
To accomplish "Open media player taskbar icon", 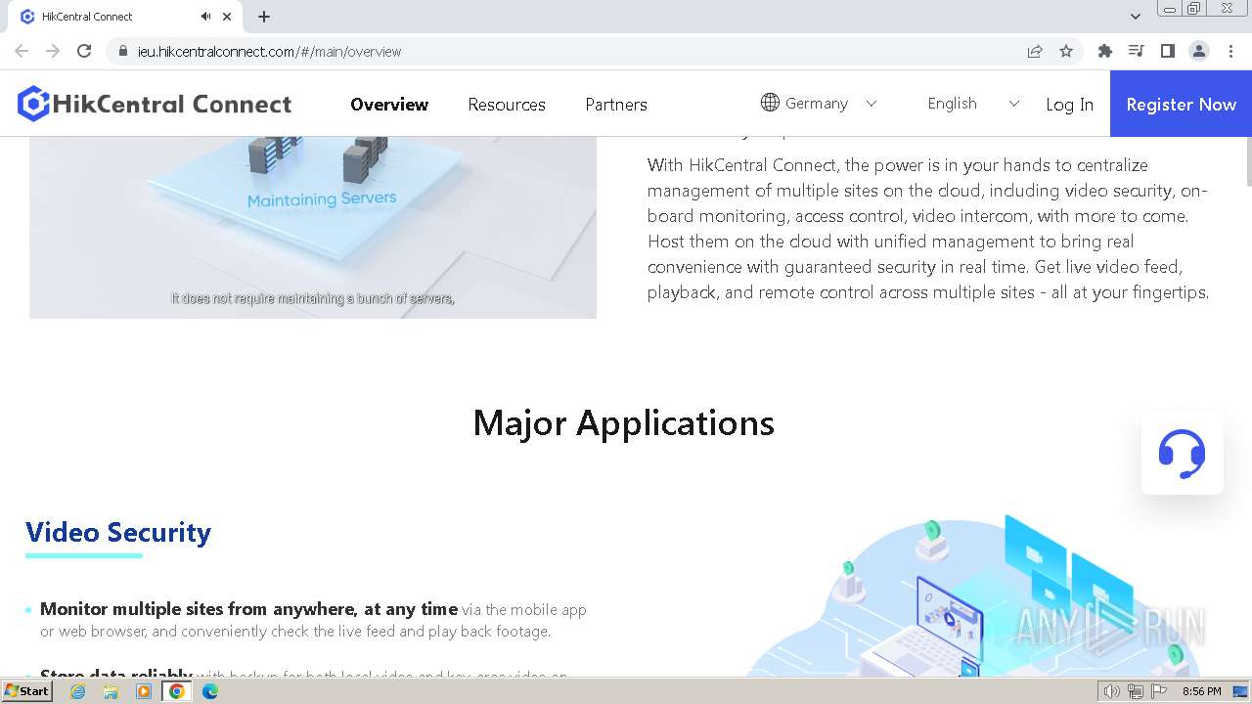I will point(144,691).
